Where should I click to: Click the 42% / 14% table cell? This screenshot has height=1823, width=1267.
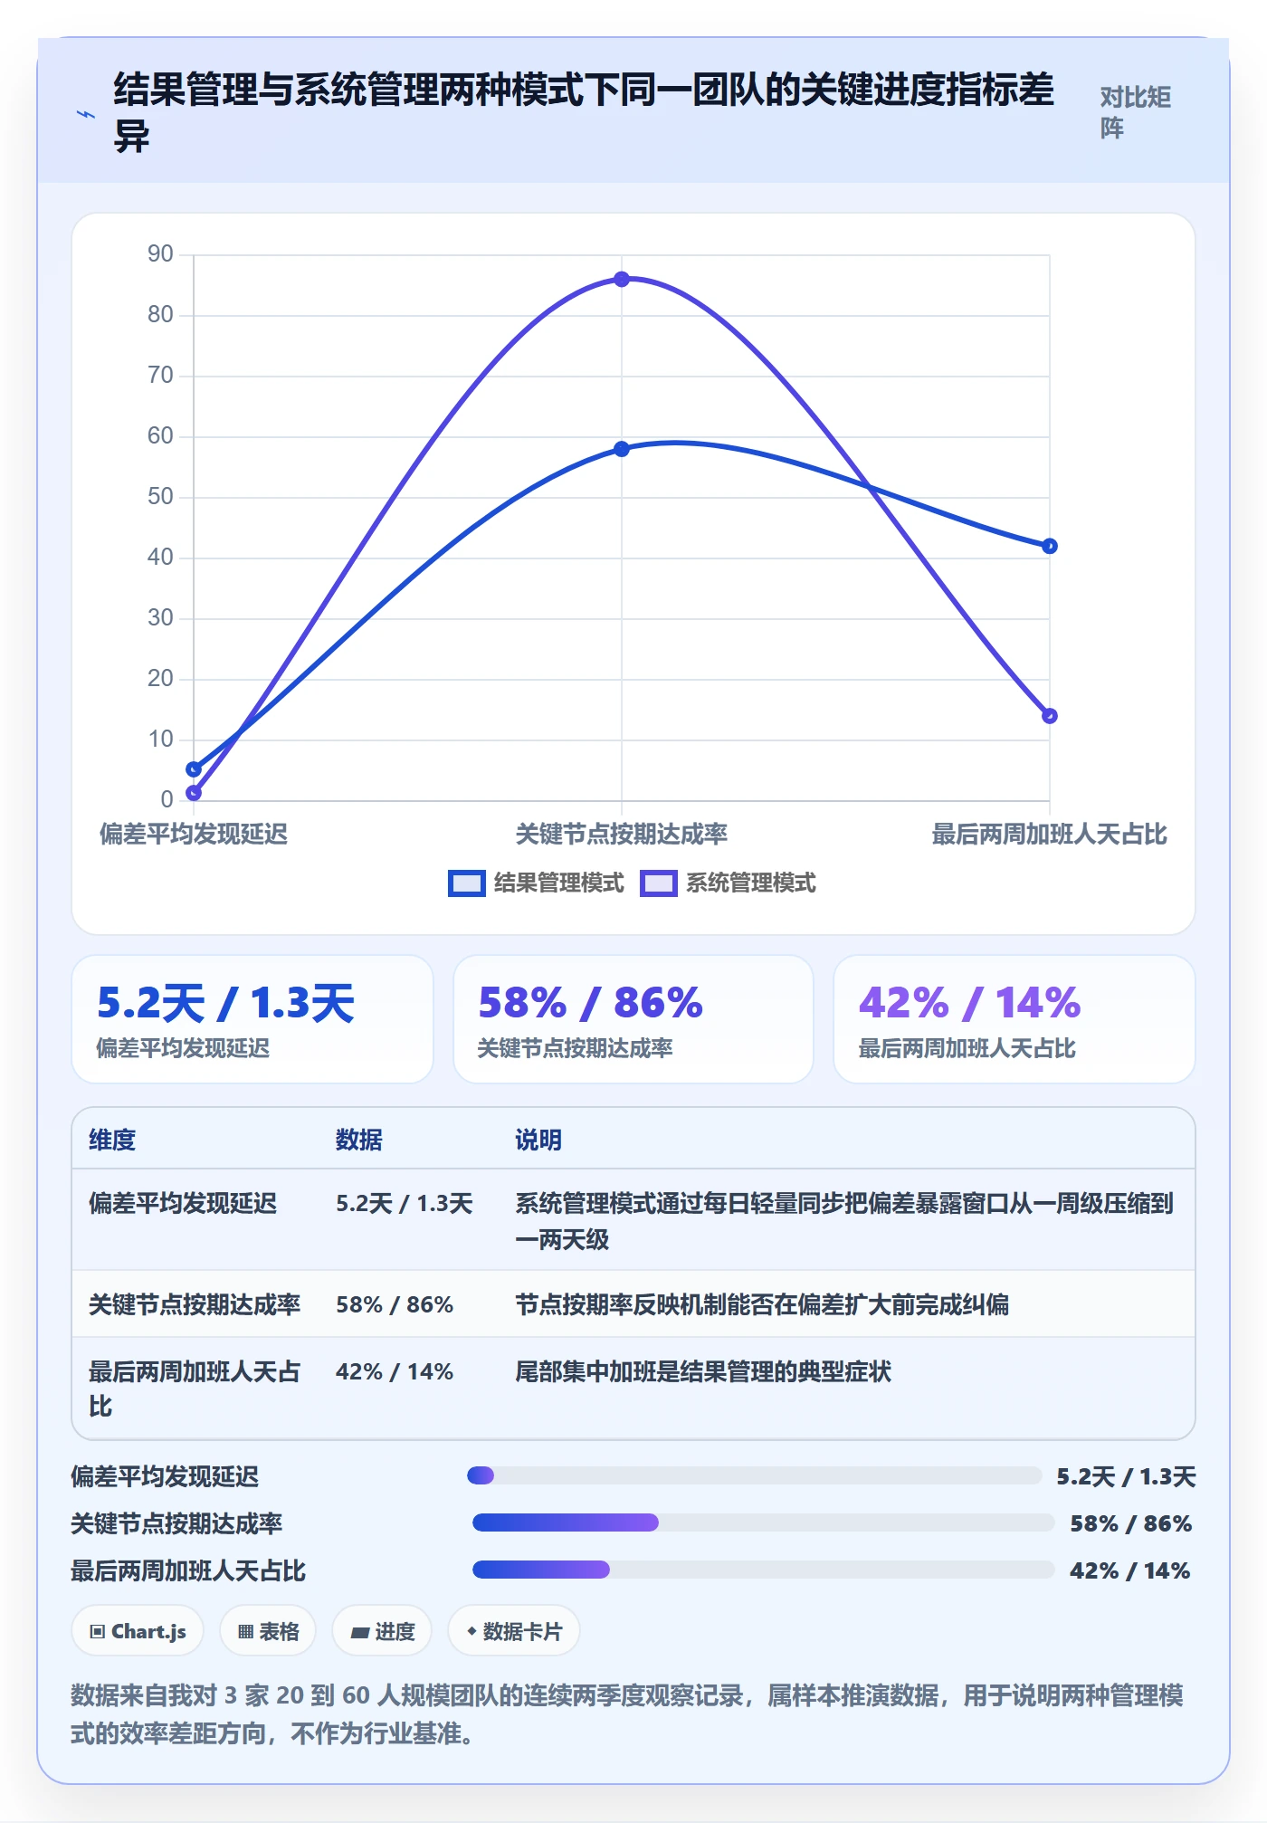(395, 1371)
